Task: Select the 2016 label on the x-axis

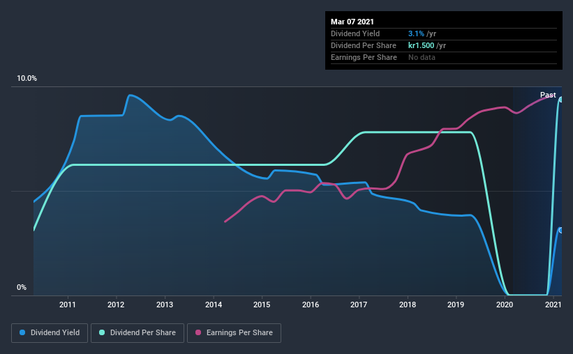Action: coord(311,305)
